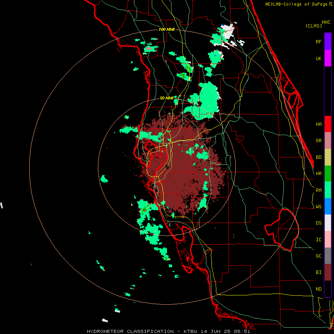The image size is (334, 334).
Task: Click the magenta UK legend color swatch
Action: [328, 58]
